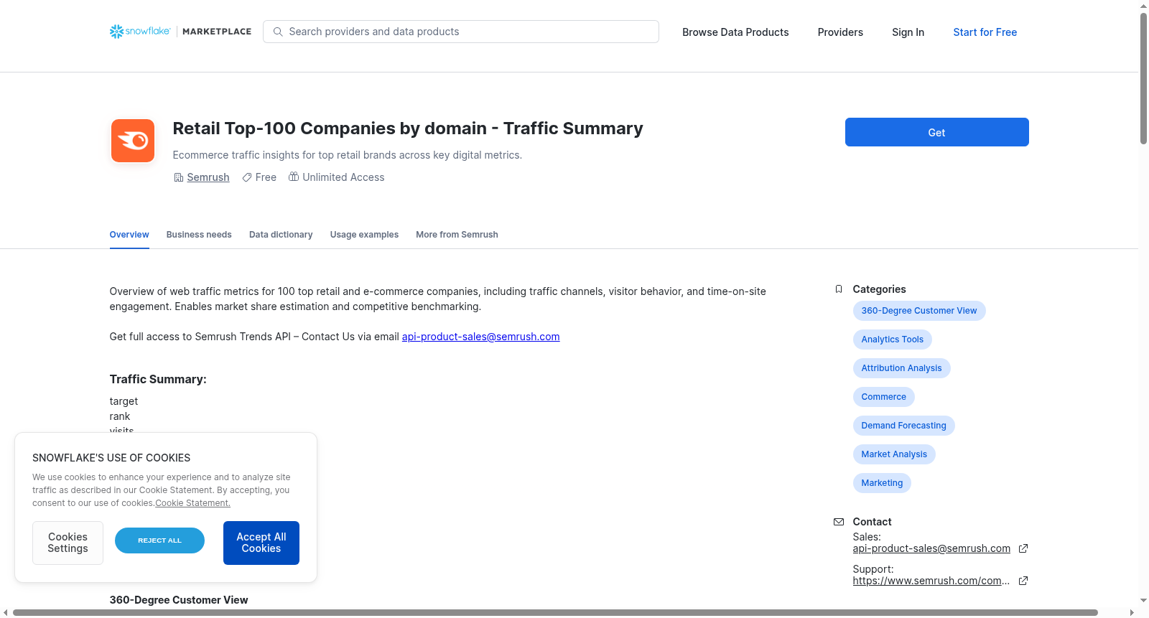Select Commerce category chip
The image size is (1149, 618).
883,397
